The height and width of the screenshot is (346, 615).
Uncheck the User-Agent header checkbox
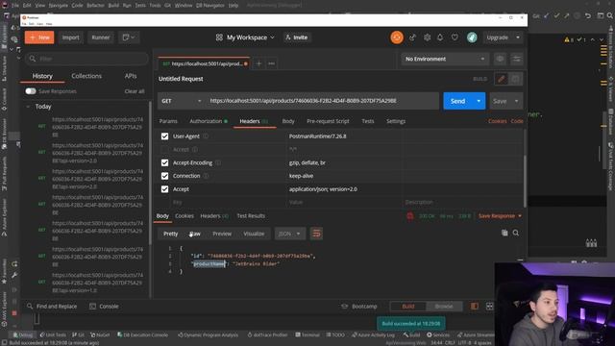click(x=164, y=136)
